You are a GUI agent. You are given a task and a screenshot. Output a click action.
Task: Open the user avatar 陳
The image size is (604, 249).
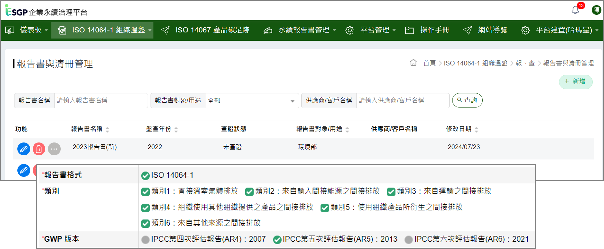click(x=596, y=10)
